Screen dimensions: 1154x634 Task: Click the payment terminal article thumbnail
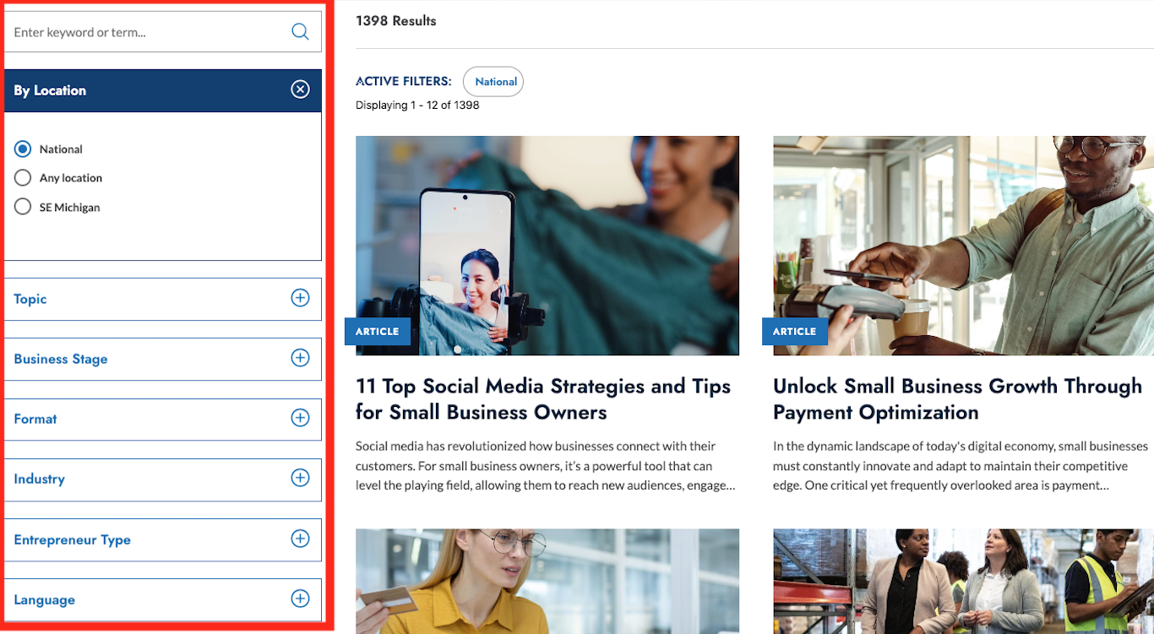tap(963, 246)
